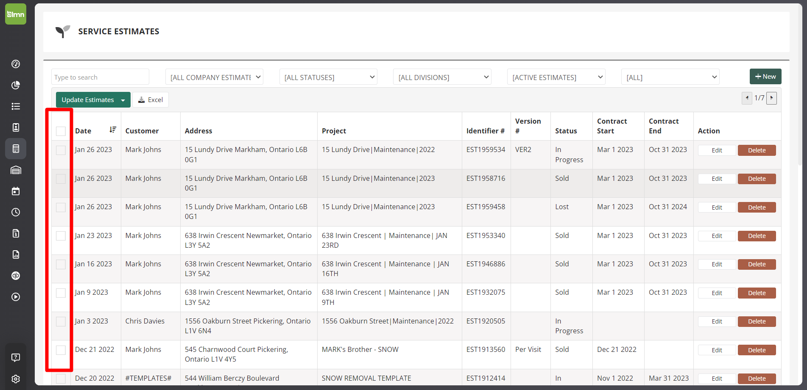Check the row for EST1913560

(x=61, y=350)
